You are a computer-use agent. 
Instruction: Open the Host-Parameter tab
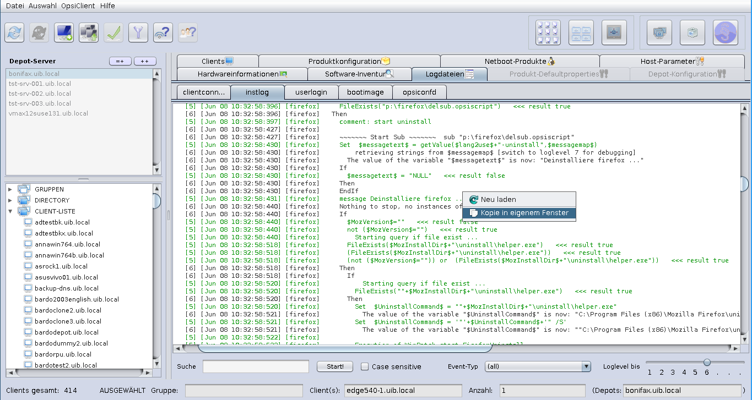click(672, 61)
